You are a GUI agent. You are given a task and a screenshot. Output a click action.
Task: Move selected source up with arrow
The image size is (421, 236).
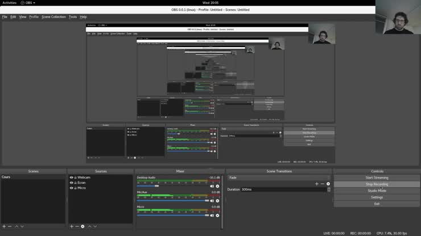click(x=89, y=226)
